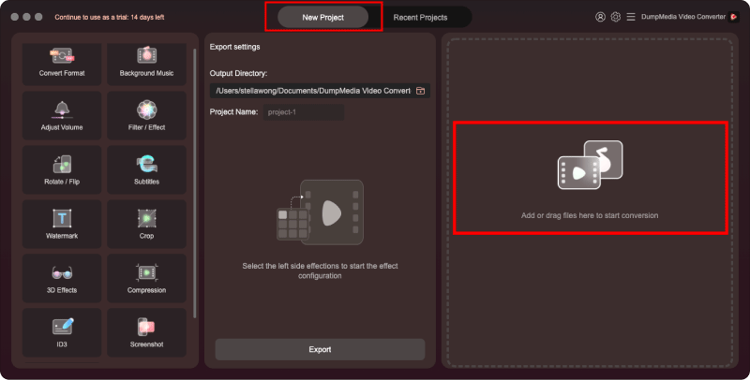Click the add files drop area

coord(590,178)
